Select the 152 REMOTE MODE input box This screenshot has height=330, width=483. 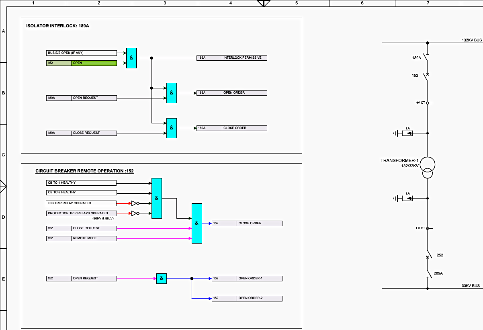point(82,238)
